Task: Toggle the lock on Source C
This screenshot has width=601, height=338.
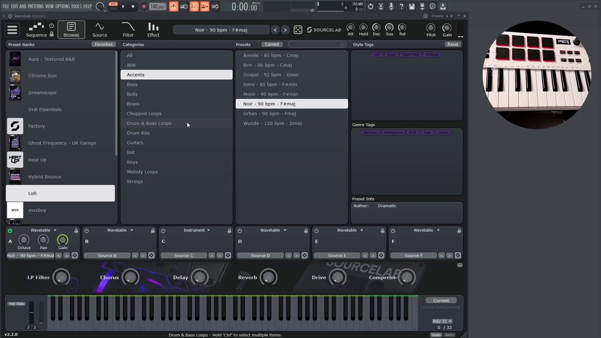Action: tap(229, 231)
